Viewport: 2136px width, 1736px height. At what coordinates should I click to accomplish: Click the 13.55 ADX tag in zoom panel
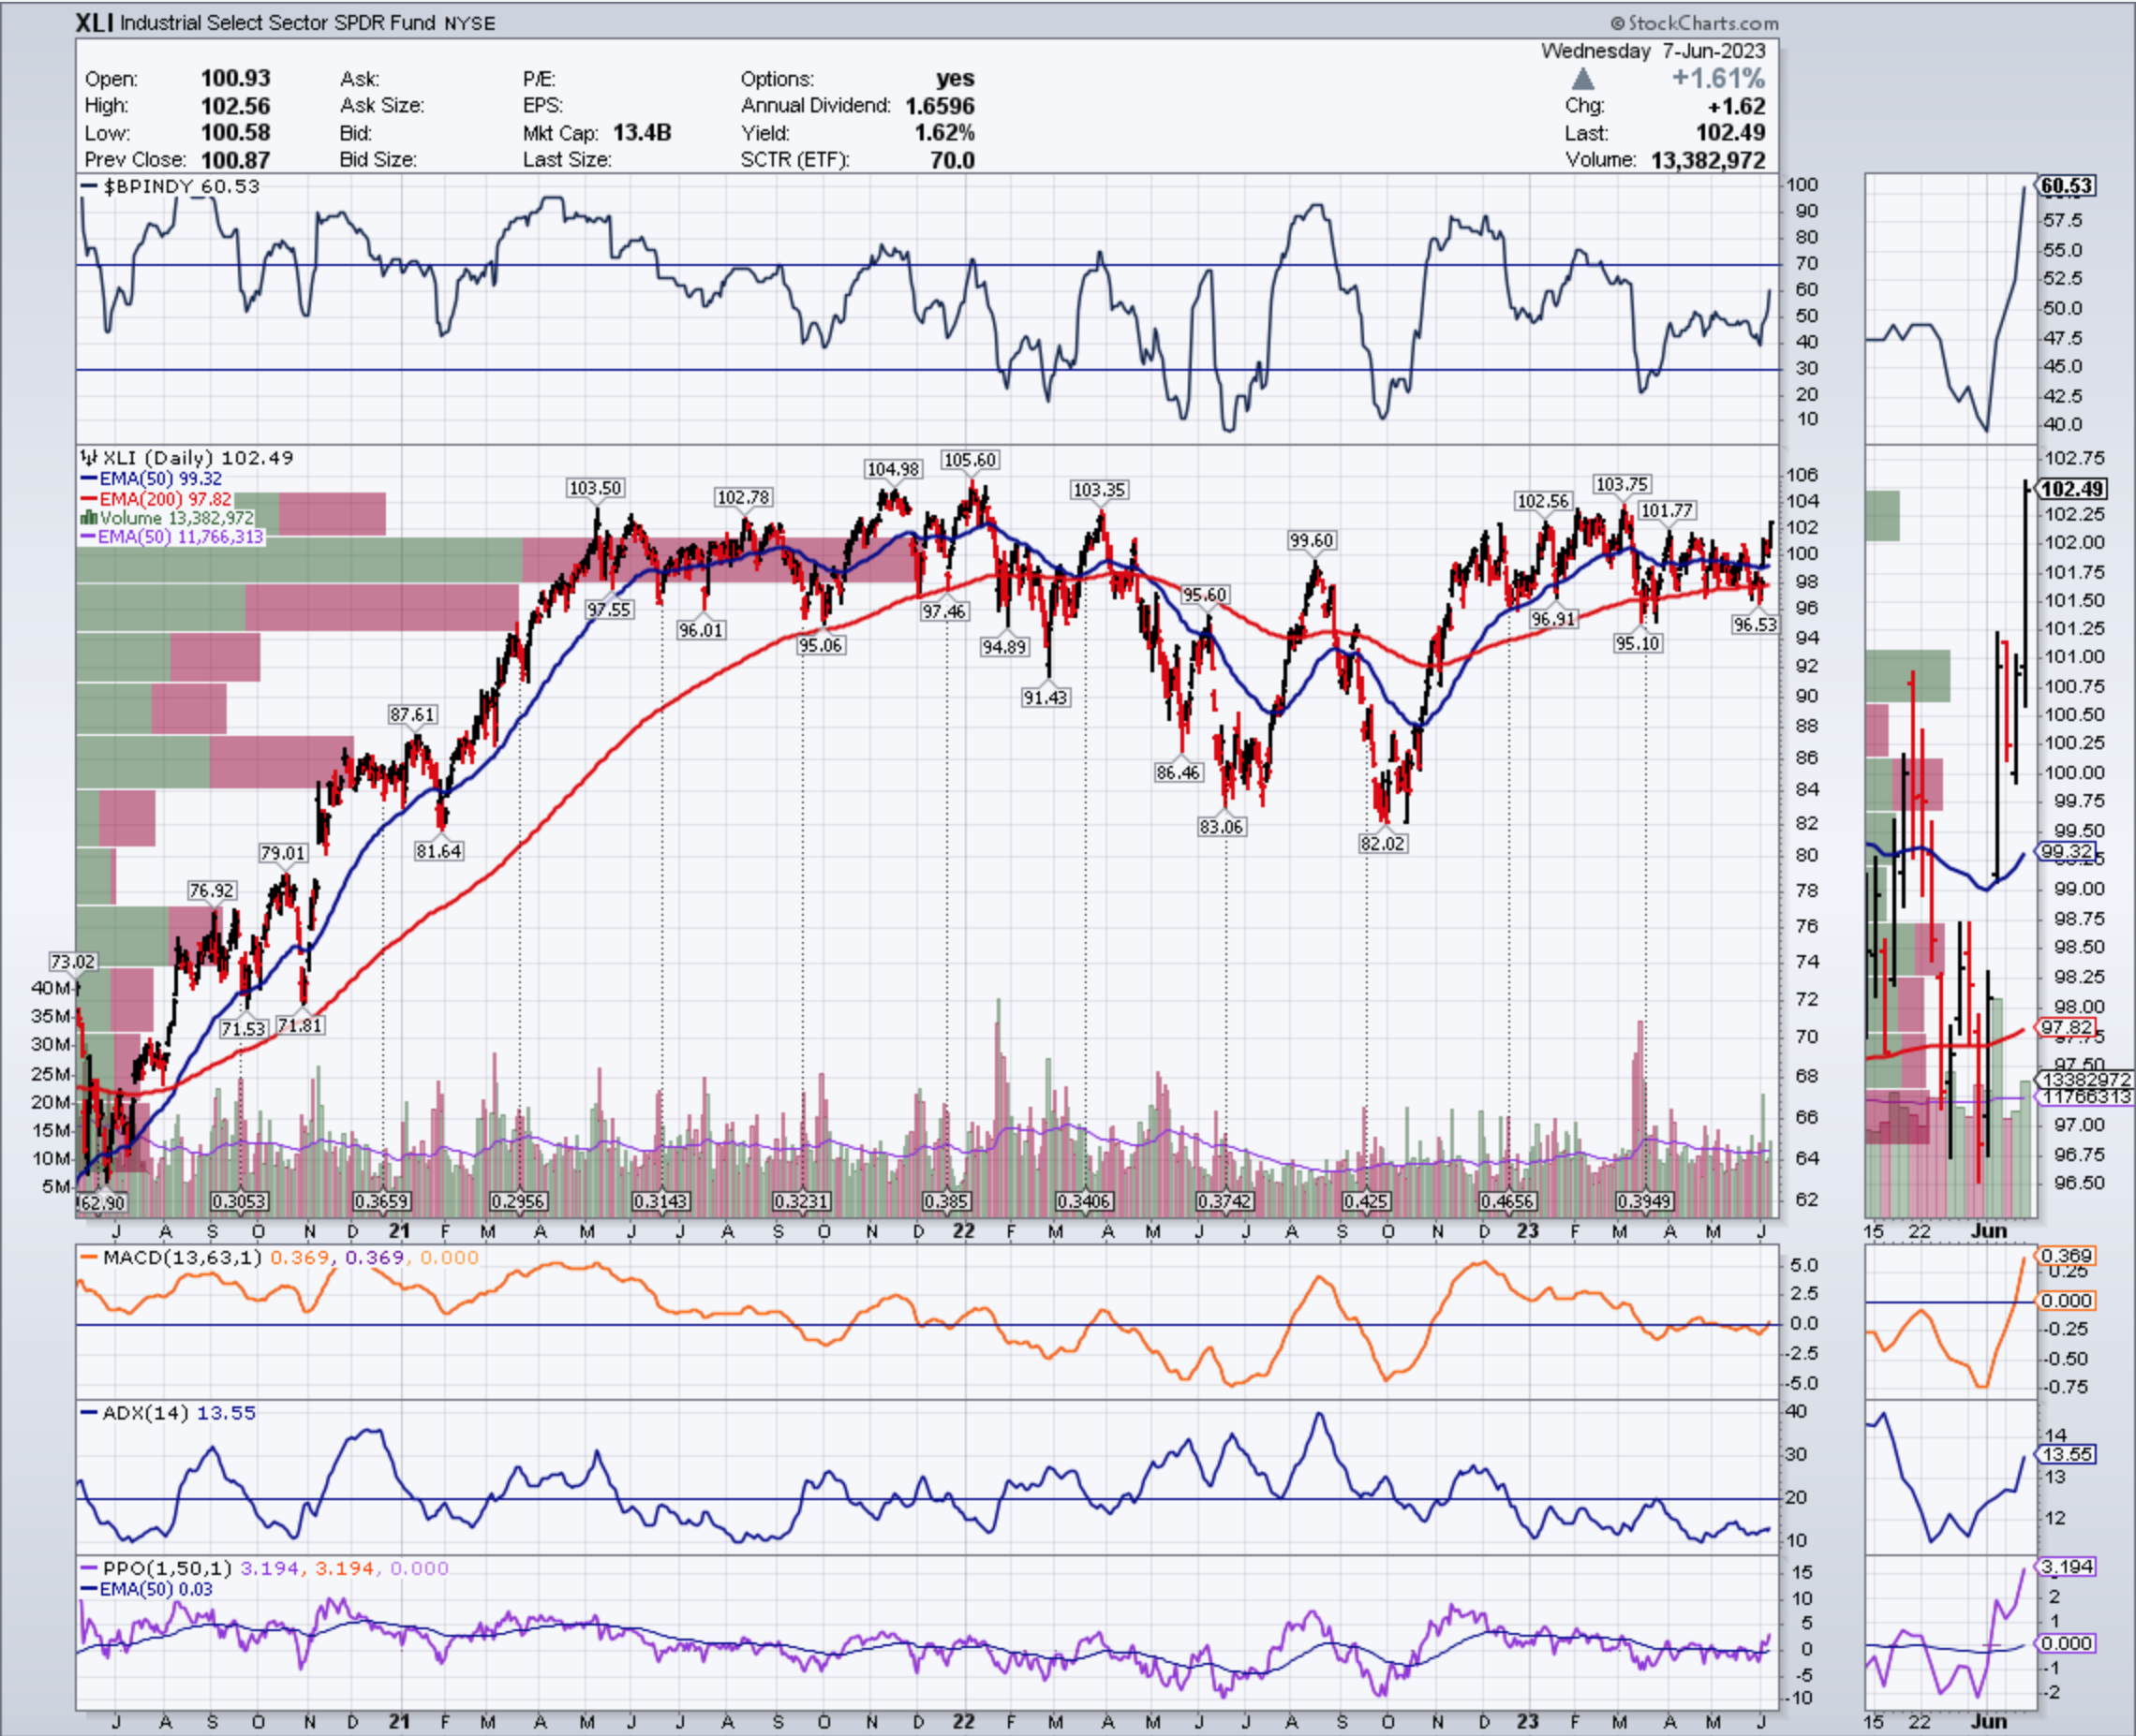pyautogui.click(x=2066, y=1454)
